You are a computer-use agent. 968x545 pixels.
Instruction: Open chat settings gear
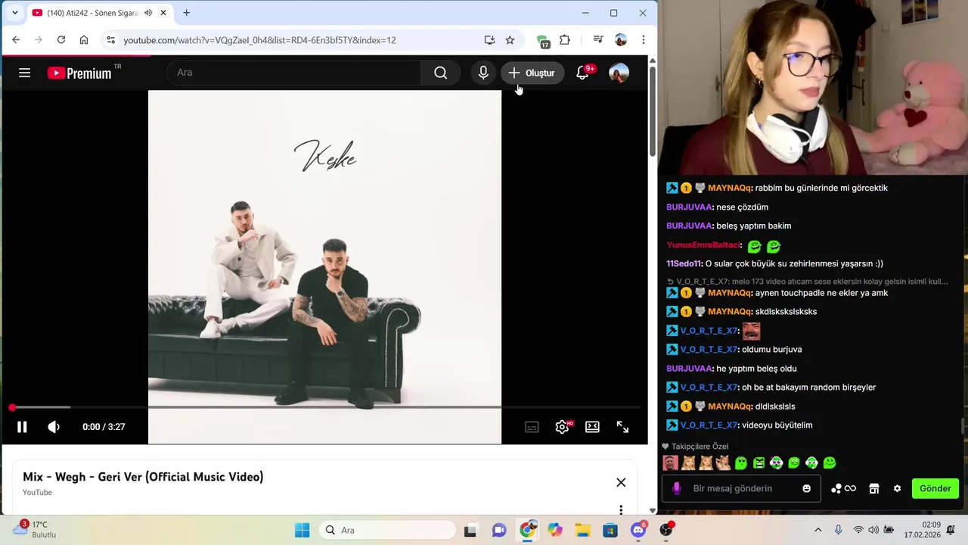[897, 489]
